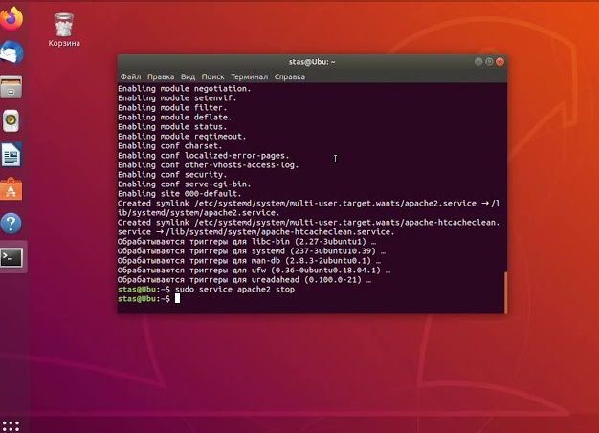Click the ureadahead triggers line
Image resolution: width=599 pixels, height=433 pixels.
(244, 280)
